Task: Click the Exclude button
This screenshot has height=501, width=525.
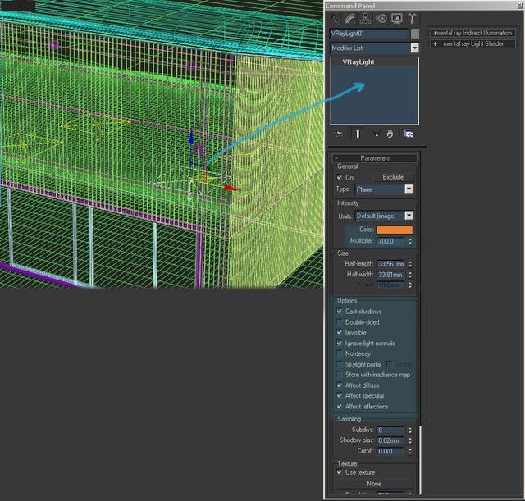Action: (394, 177)
